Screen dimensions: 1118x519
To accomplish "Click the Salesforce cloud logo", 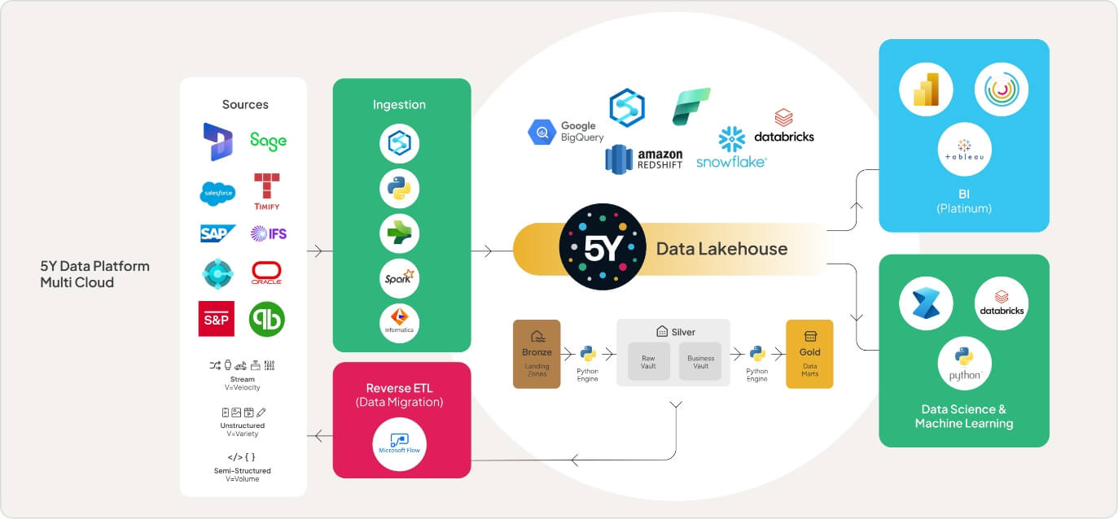I will (217, 194).
